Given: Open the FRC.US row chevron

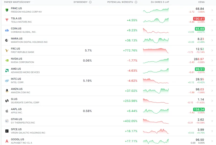Looking at the screenshot, I should [212, 50].
